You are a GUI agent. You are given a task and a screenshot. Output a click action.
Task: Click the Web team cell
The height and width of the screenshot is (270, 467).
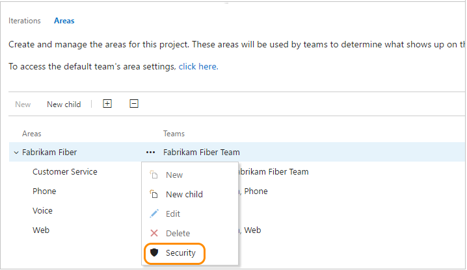pos(252,230)
